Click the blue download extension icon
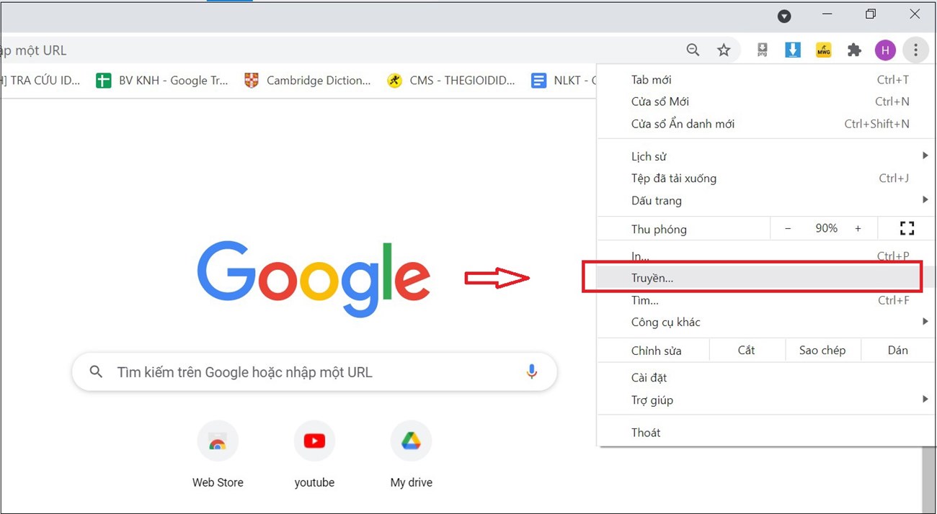 793,50
